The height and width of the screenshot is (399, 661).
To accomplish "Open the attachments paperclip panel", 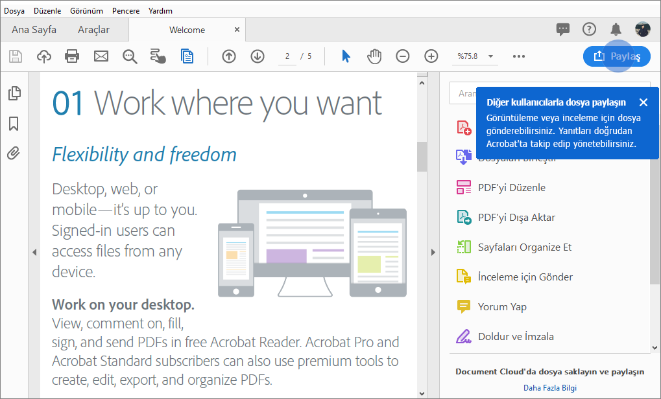I will (x=14, y=154).
